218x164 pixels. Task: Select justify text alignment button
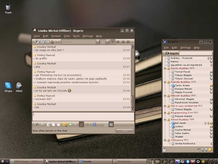click(x=128, y=42)
